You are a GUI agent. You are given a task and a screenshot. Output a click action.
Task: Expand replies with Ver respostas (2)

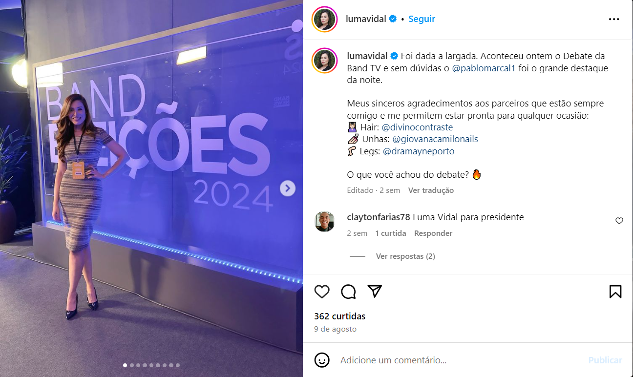(405, 256)
